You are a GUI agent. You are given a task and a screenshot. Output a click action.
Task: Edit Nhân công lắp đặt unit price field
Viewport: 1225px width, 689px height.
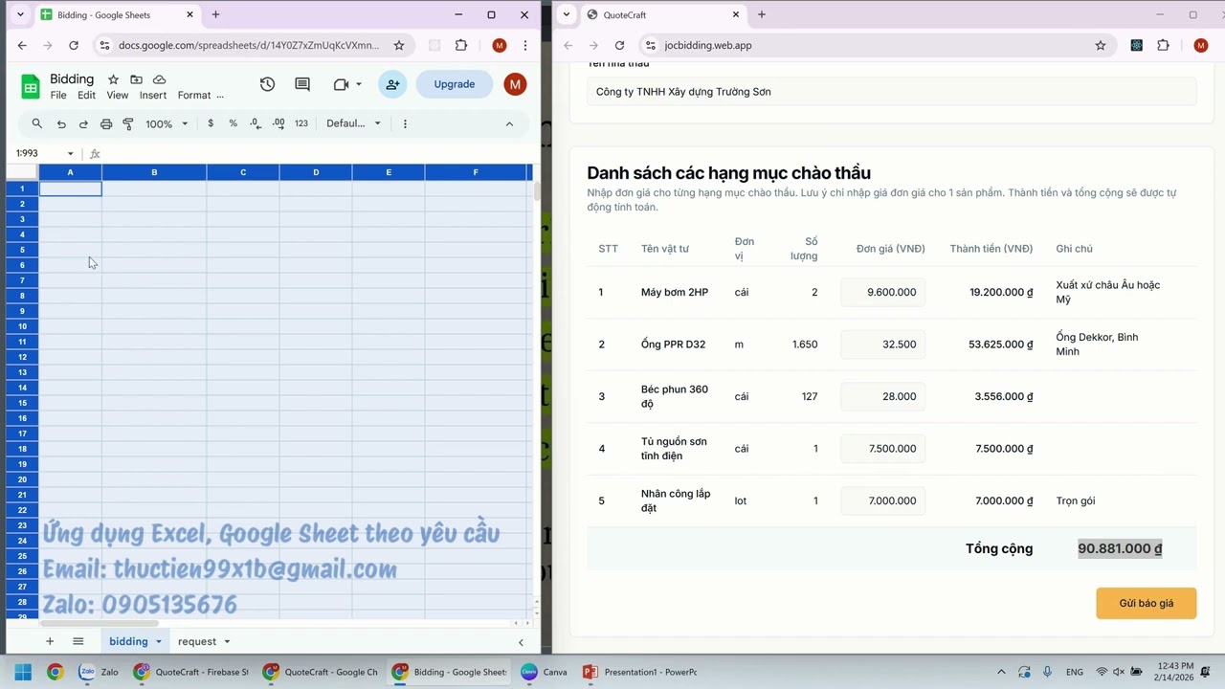coord(883,500)
